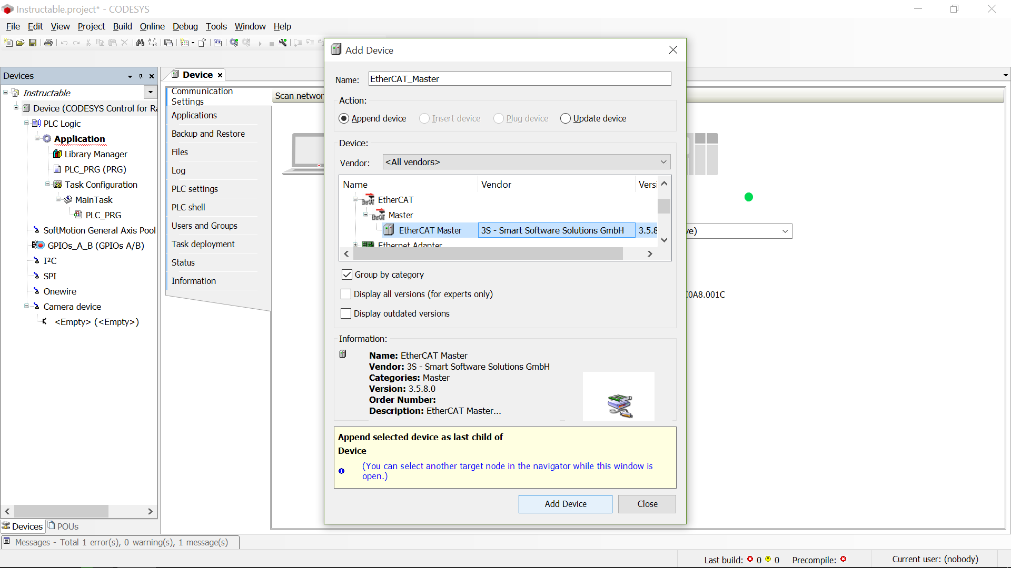Uncheck the Group by category checkbox
This screenshot has width=1011, height=568.
346,274
